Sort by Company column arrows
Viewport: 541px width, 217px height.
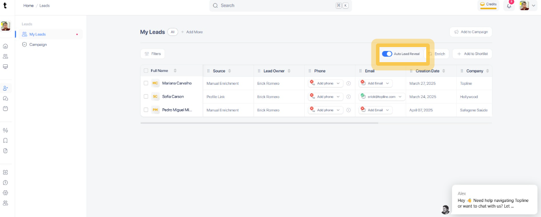[488, 71]
